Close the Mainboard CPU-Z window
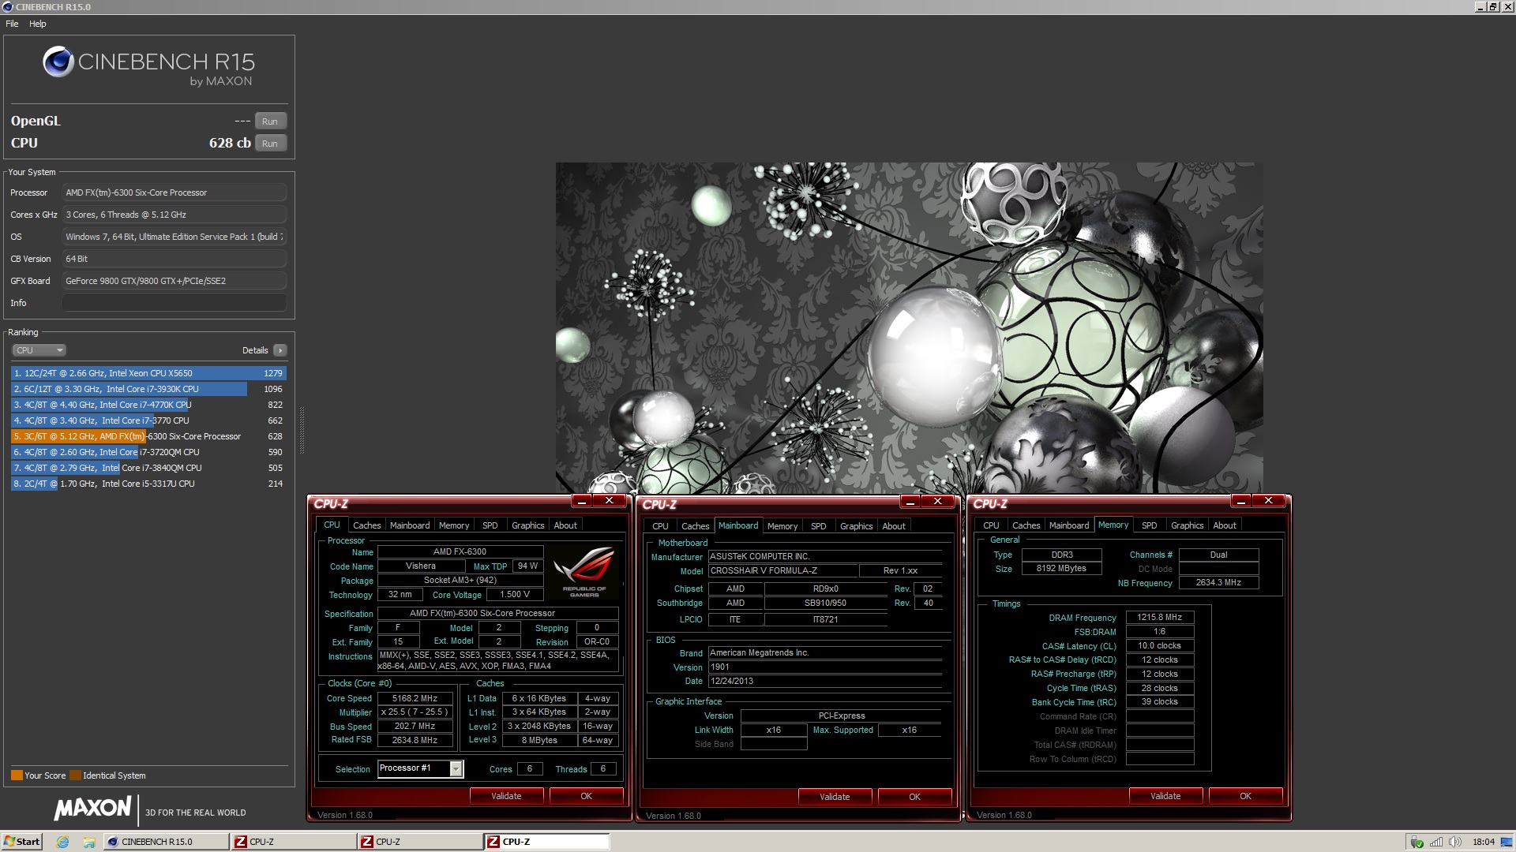Screen dimensions: 1516x852 tap(937, 502)
